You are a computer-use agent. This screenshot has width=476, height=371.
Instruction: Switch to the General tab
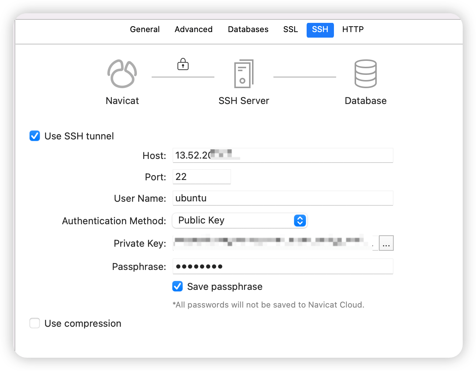point(145,30)
